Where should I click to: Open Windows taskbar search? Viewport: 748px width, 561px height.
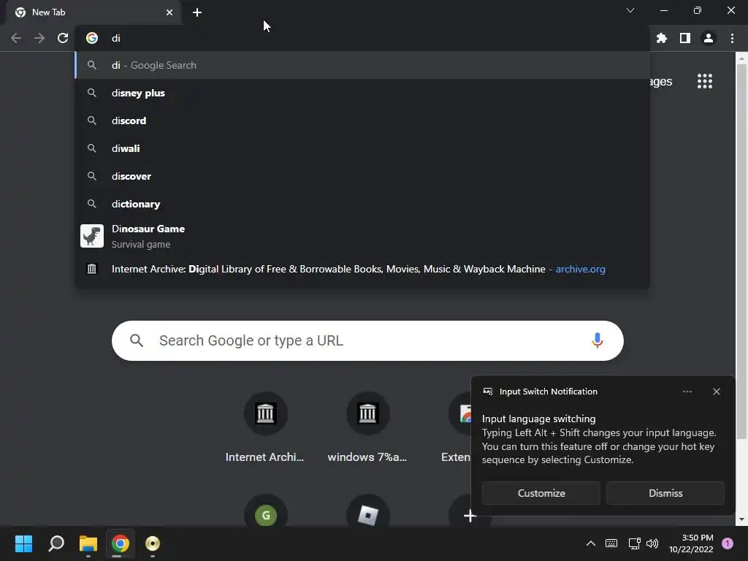56,543
